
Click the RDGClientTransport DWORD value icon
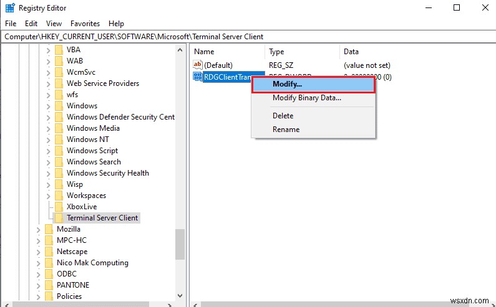tap(198, 77)
